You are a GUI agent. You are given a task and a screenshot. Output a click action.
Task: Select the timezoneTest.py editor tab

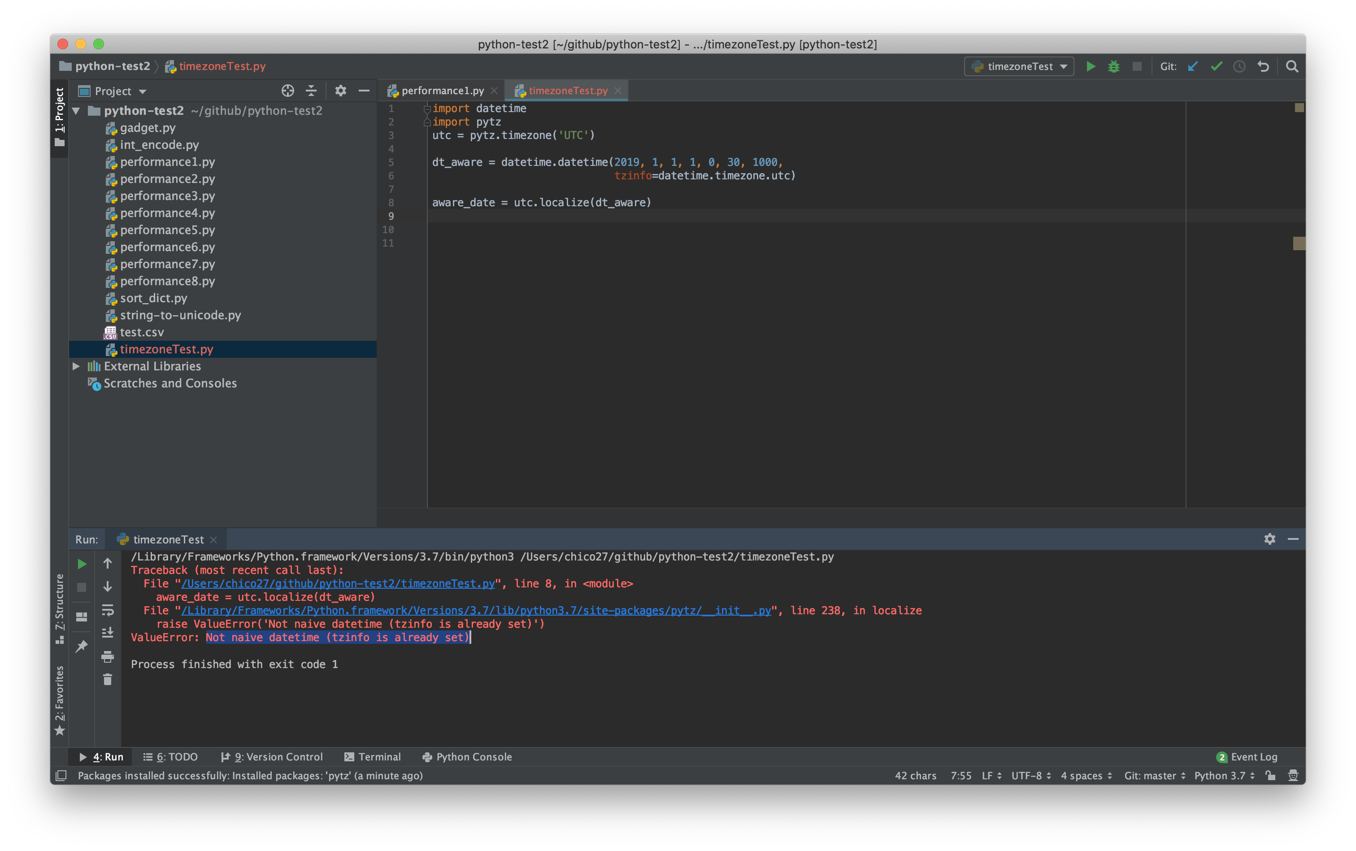[x=567, y=89]
